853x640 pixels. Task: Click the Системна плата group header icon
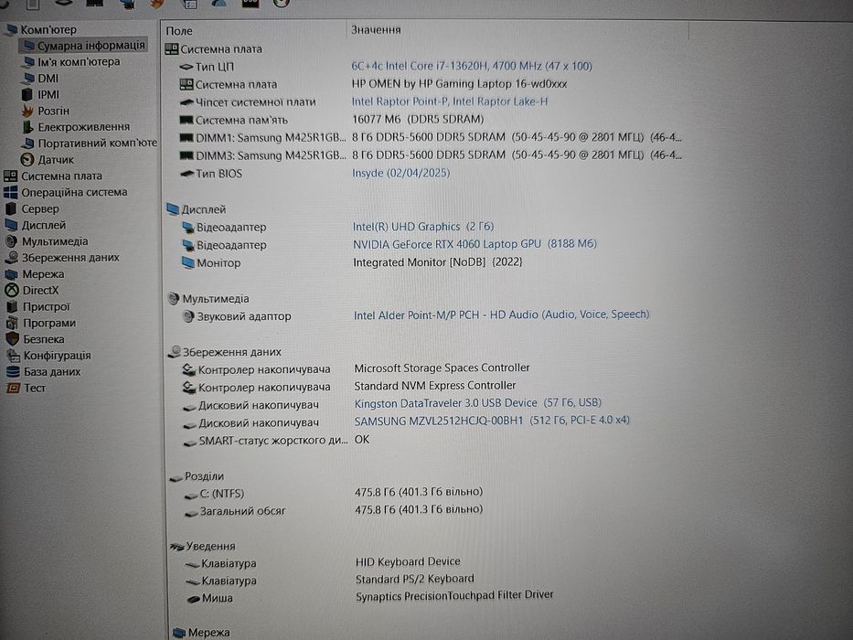tap(171, 49)
